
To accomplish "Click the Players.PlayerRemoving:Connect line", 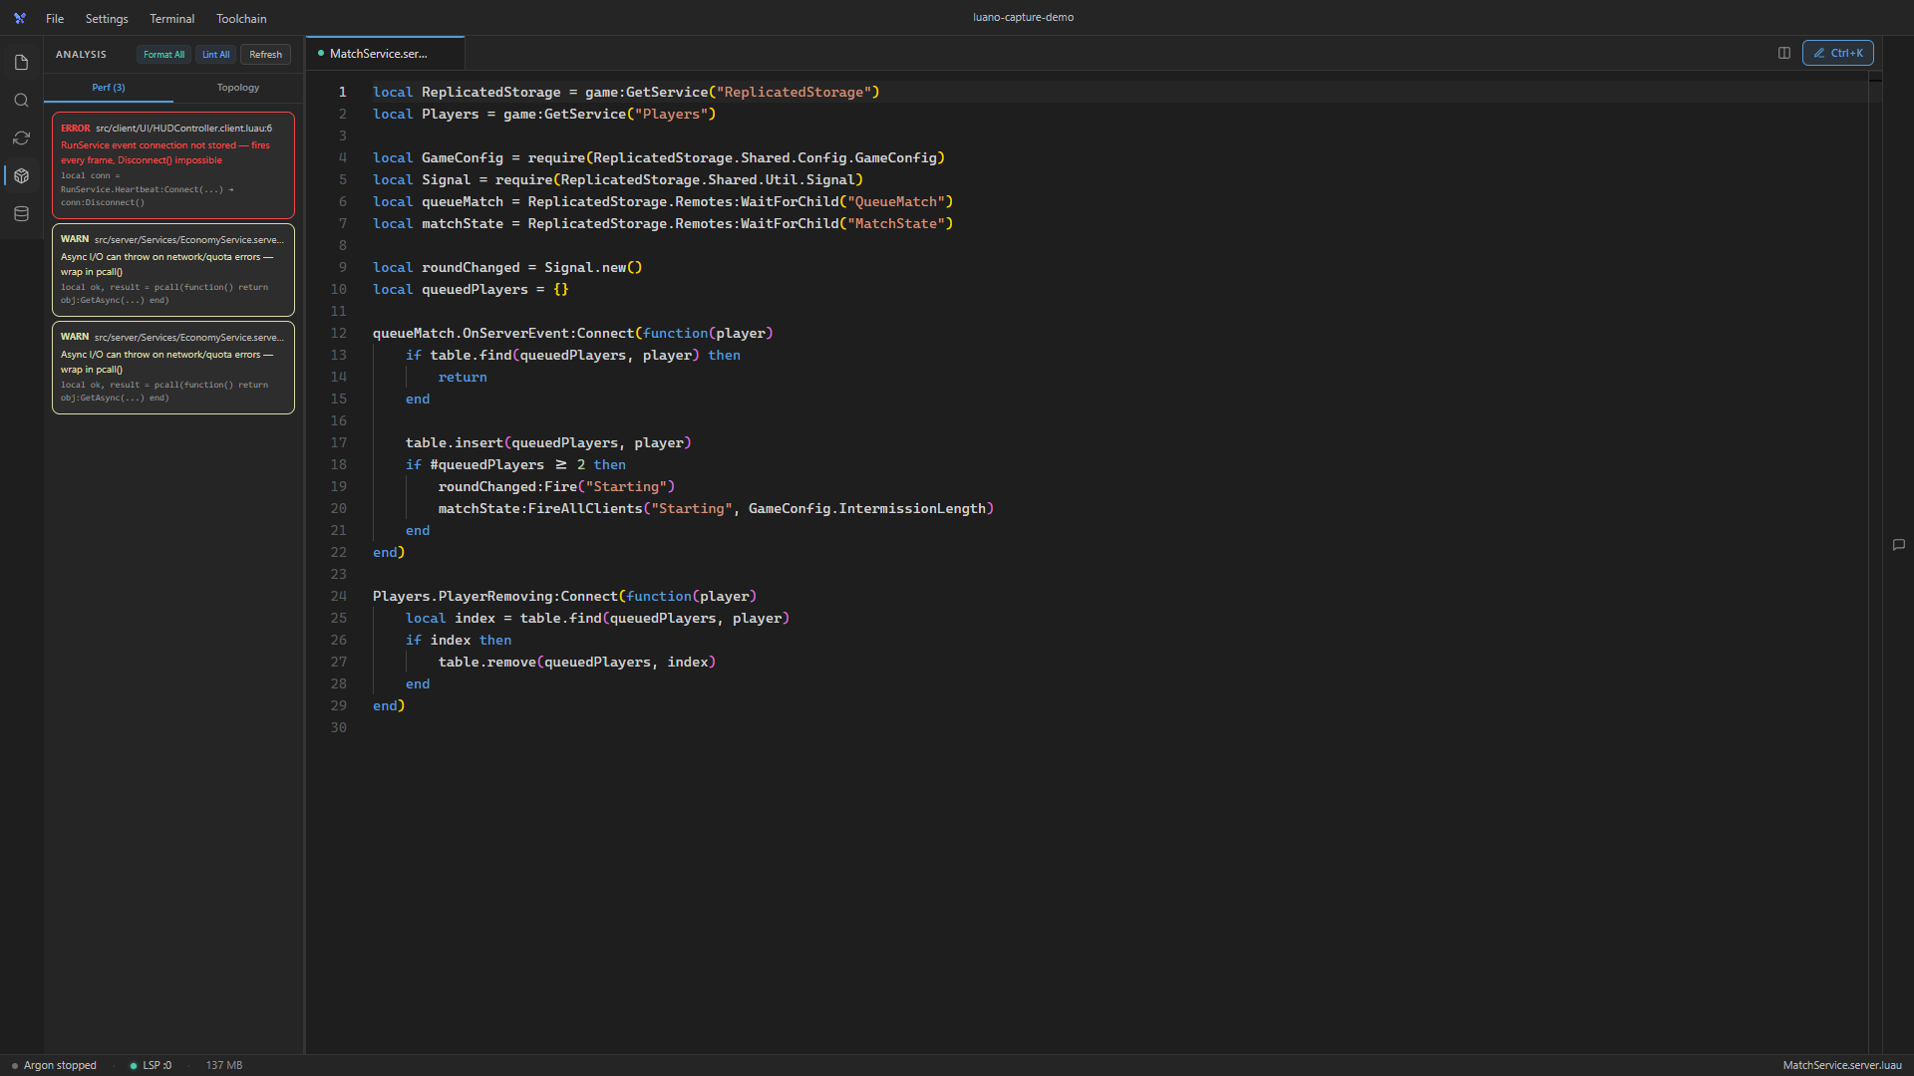I will (564, 596).
